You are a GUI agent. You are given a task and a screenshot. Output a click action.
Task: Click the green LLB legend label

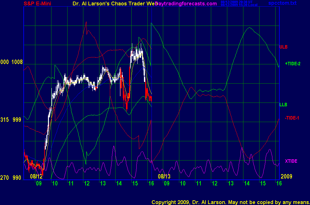(283, 104)
